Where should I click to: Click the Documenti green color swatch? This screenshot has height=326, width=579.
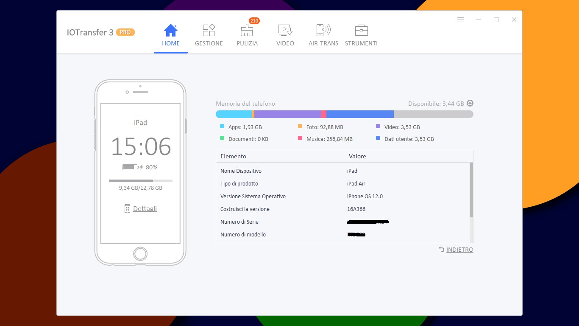(x=222, y=138)
